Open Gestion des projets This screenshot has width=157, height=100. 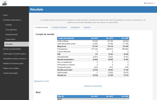pos(10,73)
